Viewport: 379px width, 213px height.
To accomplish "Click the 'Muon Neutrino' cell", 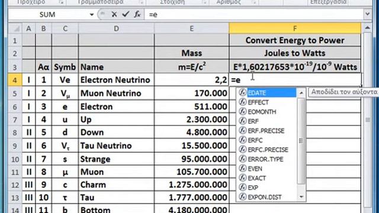I will (116, 93).
